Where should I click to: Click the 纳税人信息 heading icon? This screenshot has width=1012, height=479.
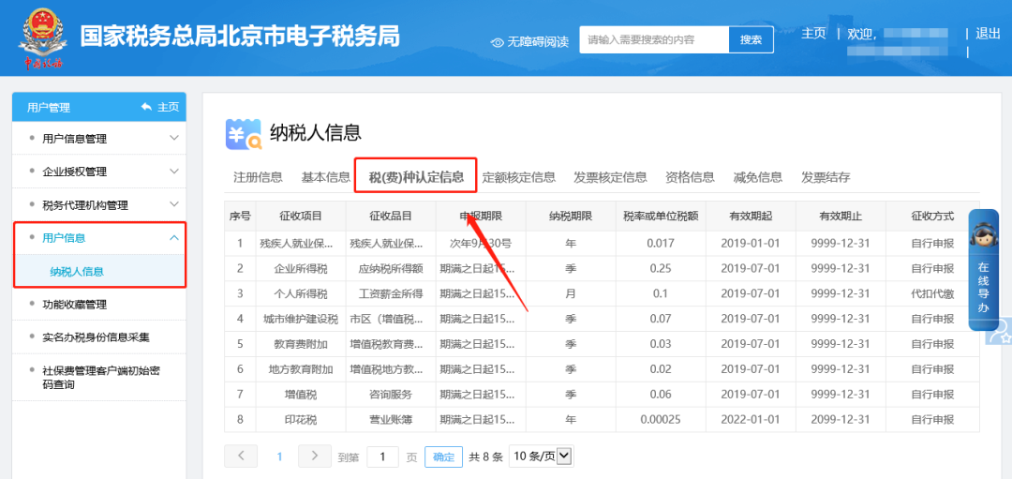click(x=244, y=134)
